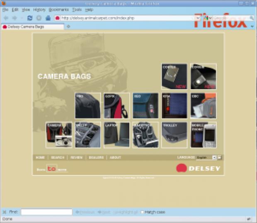
Task: Click the red site favicon in address bar
Action: click(x=57, y=18)
